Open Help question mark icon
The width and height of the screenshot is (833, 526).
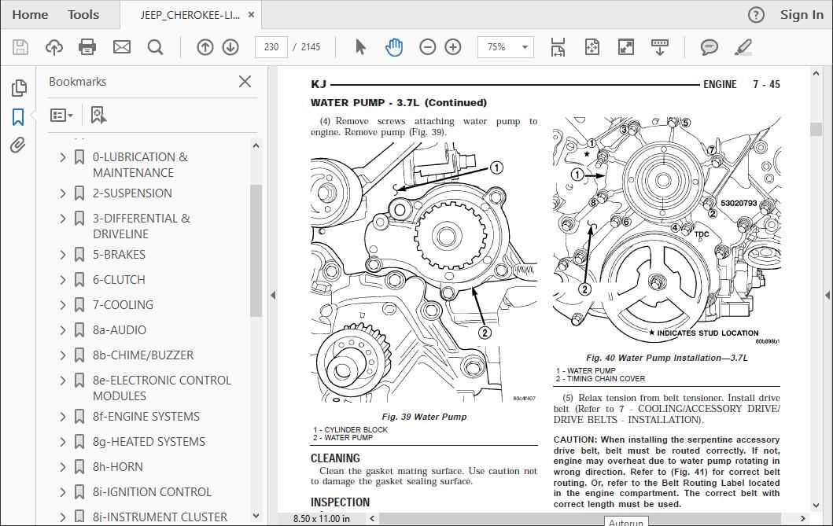point(756,15)
